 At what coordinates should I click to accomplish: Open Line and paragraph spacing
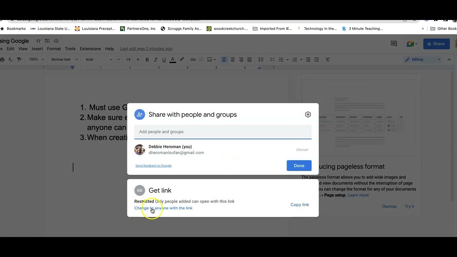coord(261,60)
